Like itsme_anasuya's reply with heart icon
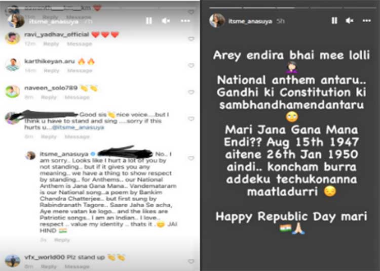 [x=191, y=158]
